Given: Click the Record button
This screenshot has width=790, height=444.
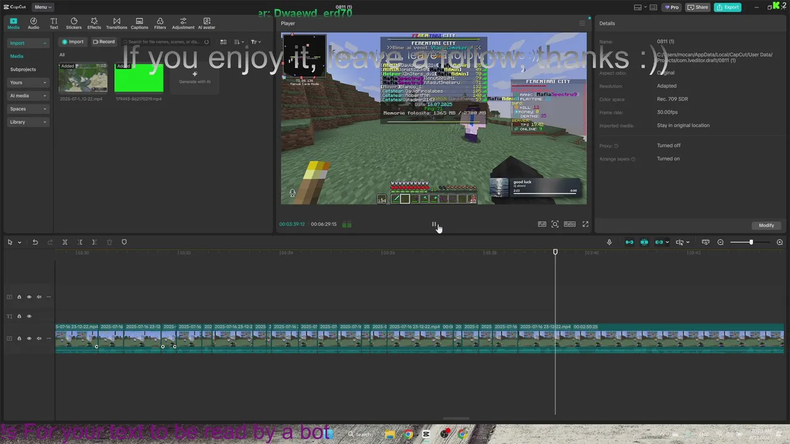Looking at the screenshot, I should point(104,42).
